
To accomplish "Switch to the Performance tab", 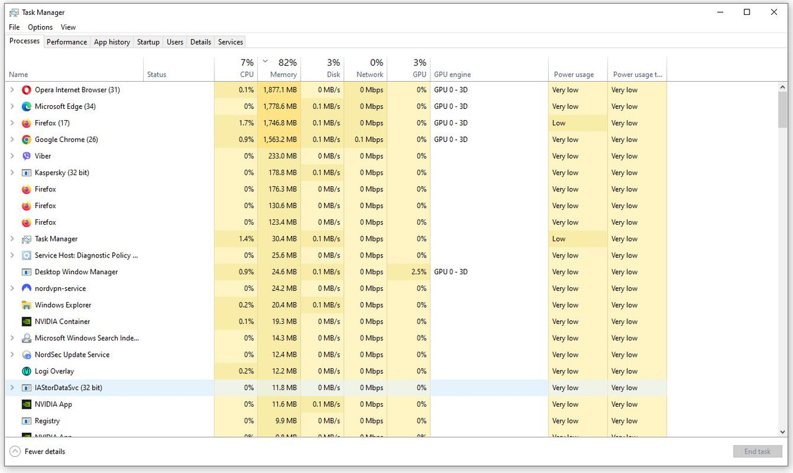I will click(x=67, y=42).
